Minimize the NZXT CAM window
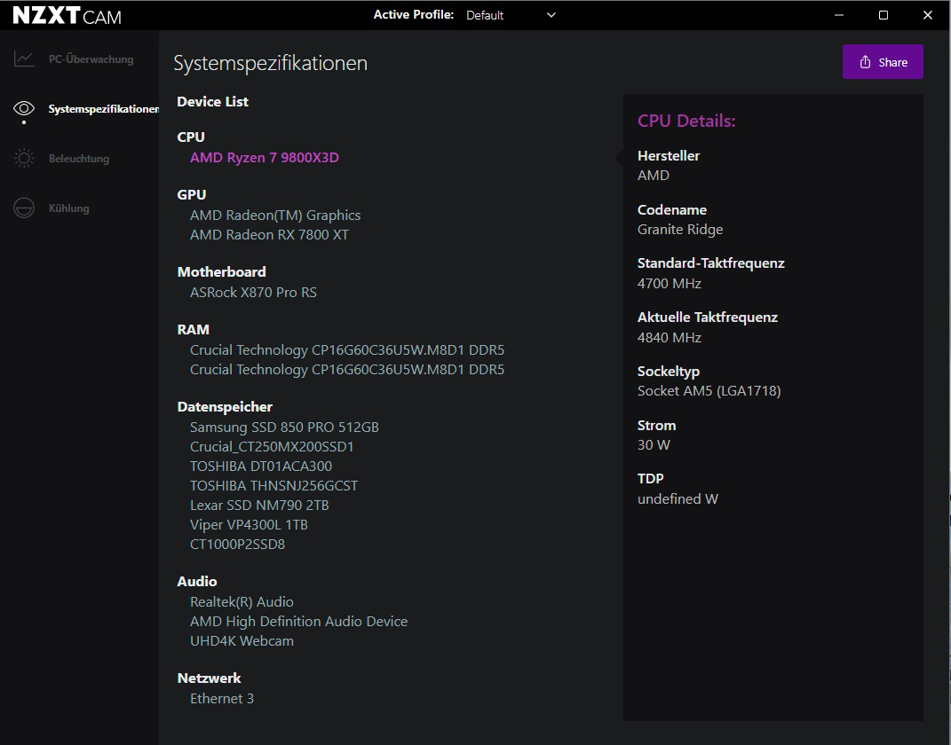951x745 pixels. pyautogui.click(x=839, y=15)
